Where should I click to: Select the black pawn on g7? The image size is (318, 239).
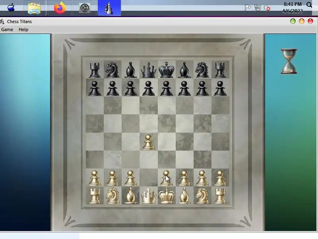202,88
